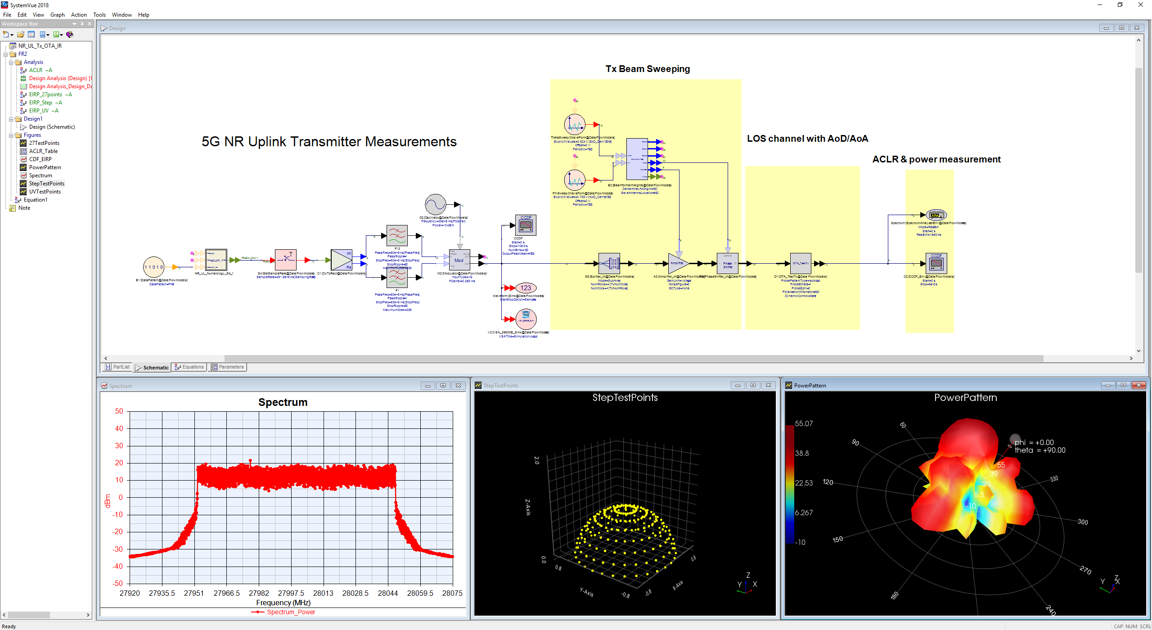1152x630 pixels.
Task: Open the CDF_EIRP figure from the tree
Action: [x=40, y=159]
